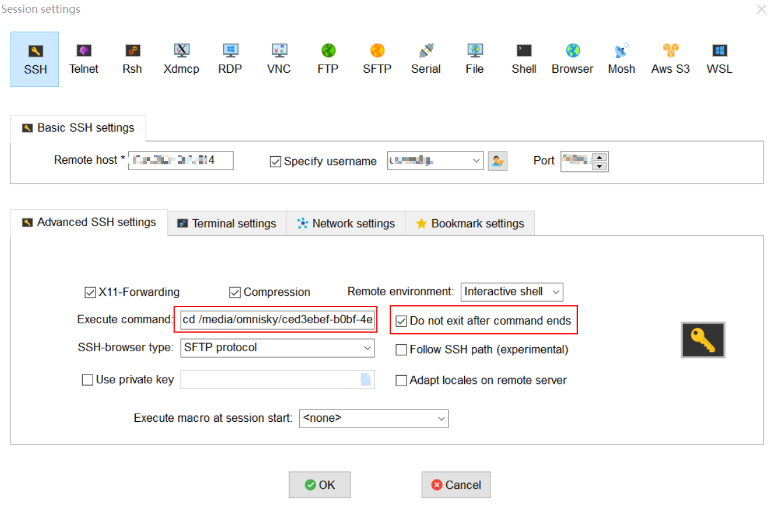Screen dimensions: 770x515
Task: Click the Aws S3 session icon
Action: 669,58
